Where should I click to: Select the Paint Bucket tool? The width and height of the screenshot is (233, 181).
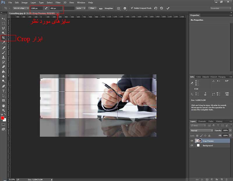click(3, 71)
